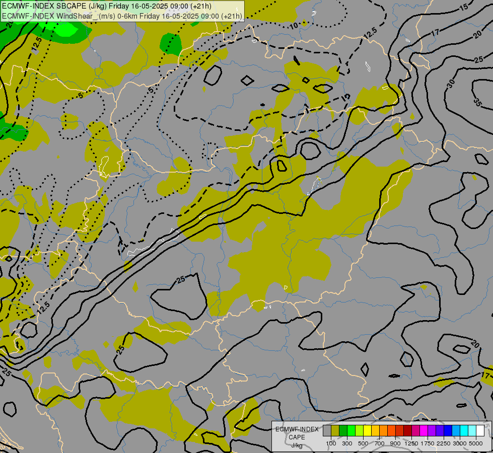Click the bright magenta legend swatch
493x453 pixels.
(x=424, y=430)
